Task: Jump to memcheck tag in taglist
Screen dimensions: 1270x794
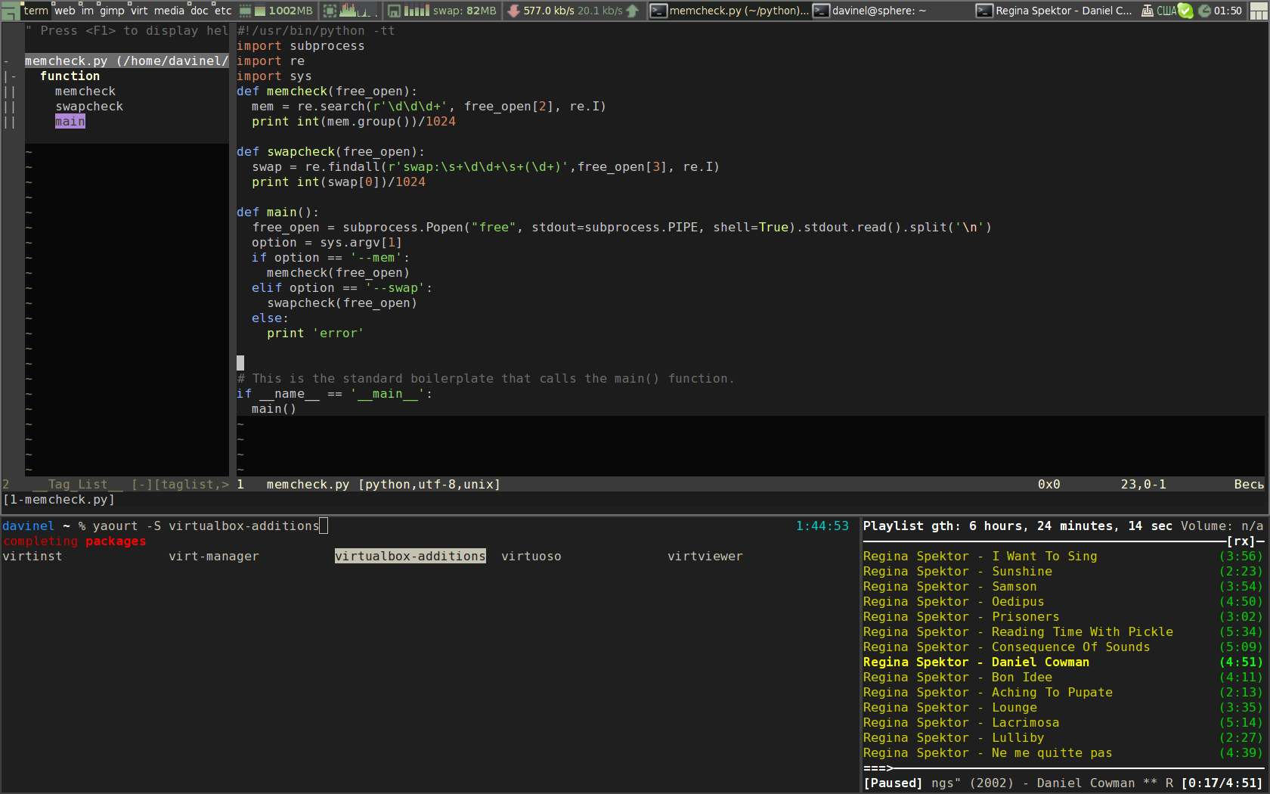Action: 85,91
